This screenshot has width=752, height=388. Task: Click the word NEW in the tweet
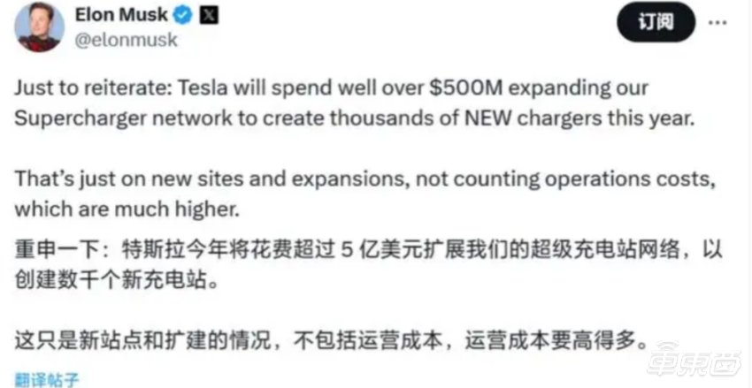(x=500, y=118)
